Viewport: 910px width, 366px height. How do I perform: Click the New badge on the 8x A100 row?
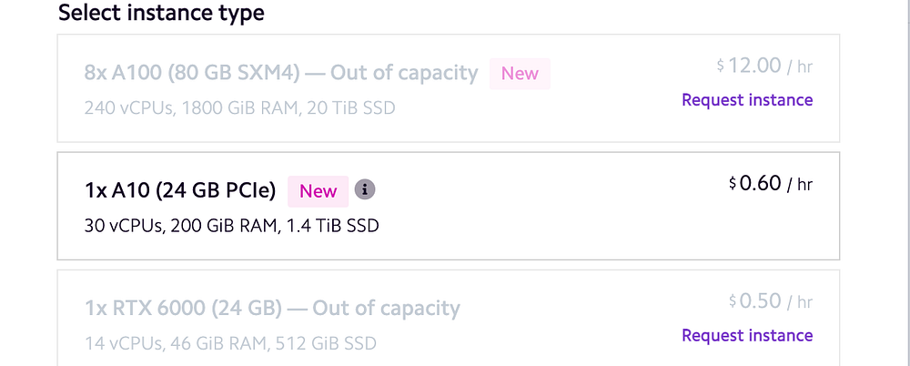(x=520, y=74)
